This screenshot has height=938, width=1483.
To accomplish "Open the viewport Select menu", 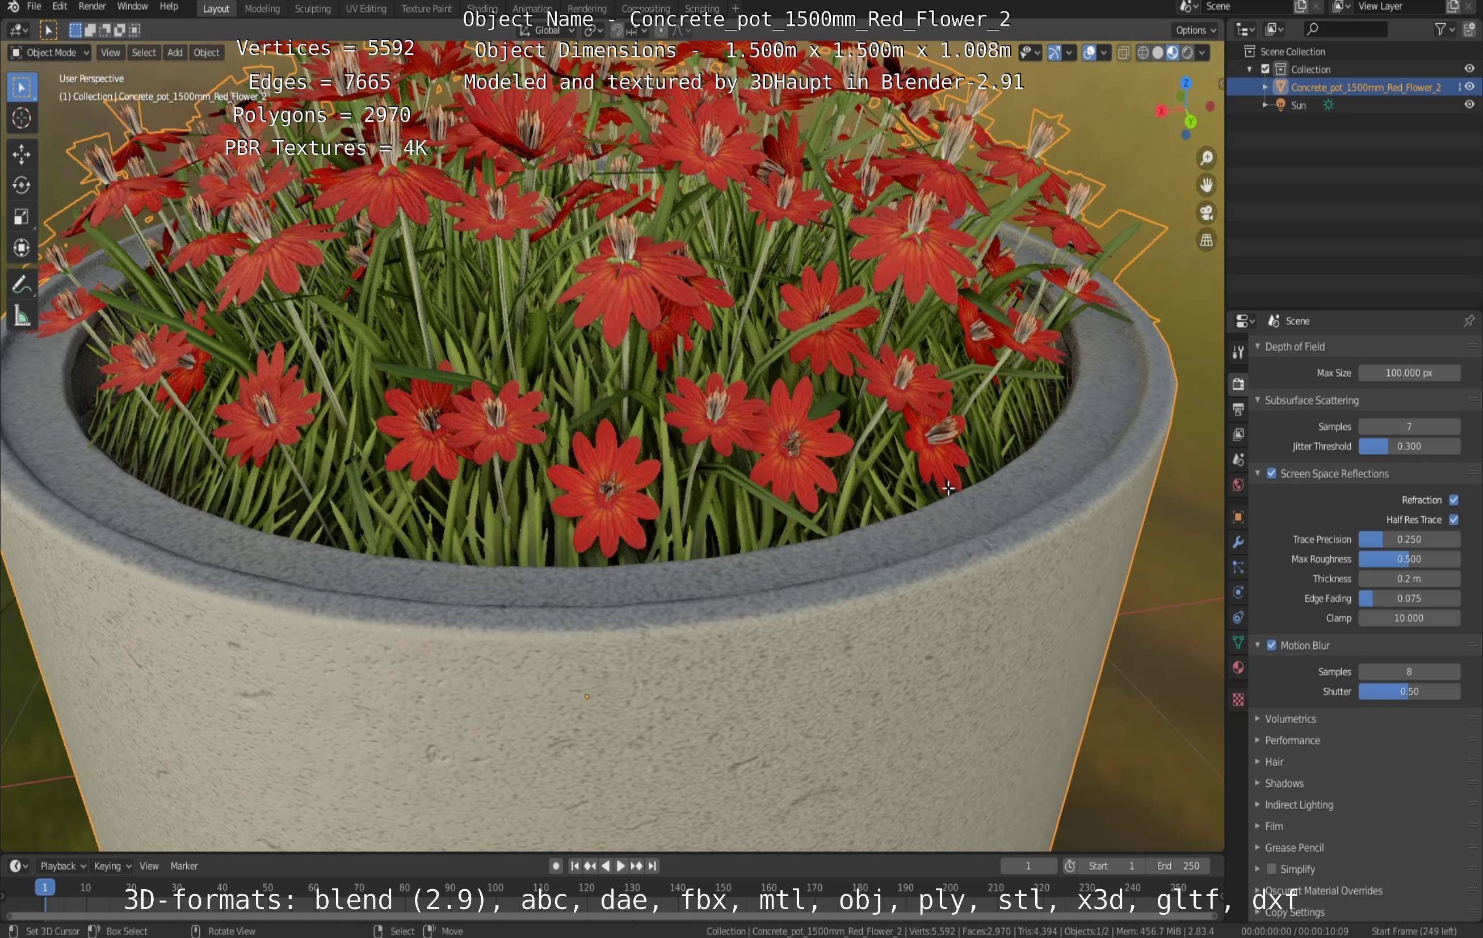I will [144, 53].
